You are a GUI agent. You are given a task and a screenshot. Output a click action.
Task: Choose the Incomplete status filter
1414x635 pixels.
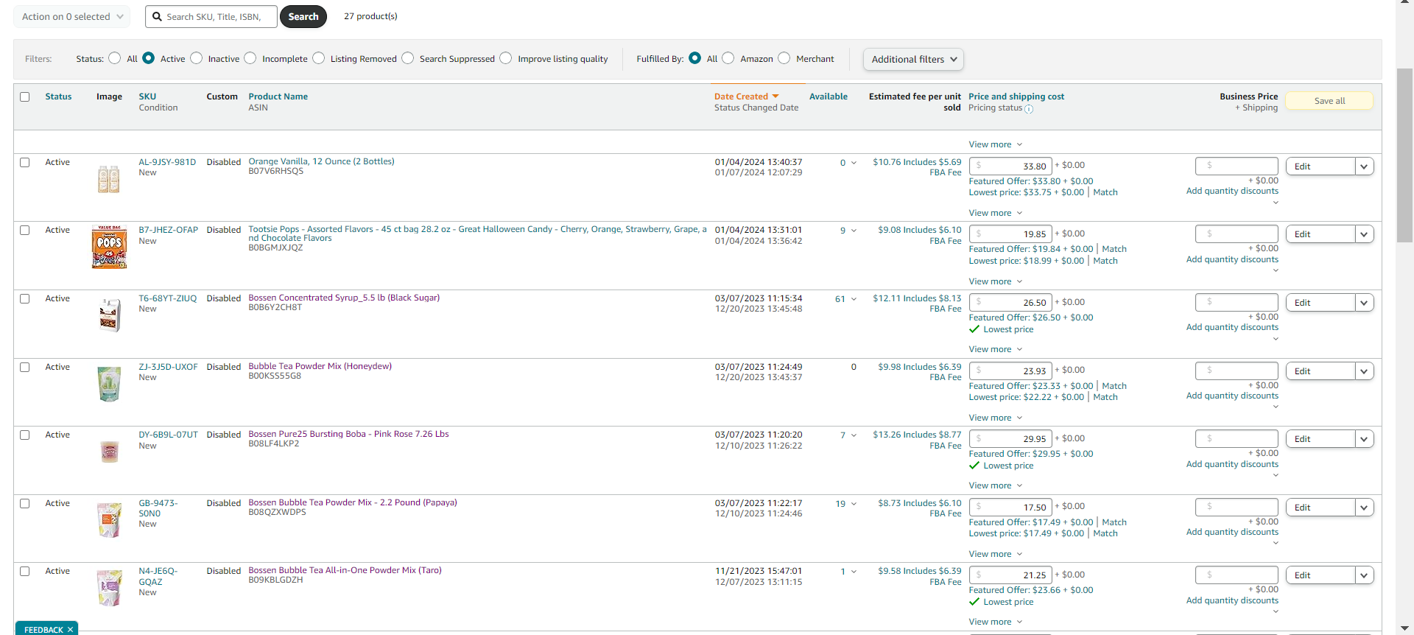[250, 58]
